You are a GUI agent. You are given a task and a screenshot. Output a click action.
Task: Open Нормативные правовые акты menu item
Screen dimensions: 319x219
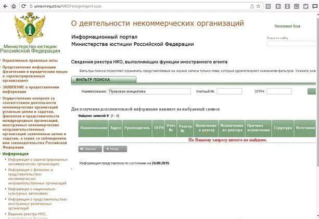coord(30,60)
